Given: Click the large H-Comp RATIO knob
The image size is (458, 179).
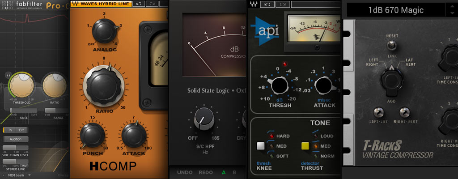Looking at the screenshot, I should (x=104, y=86).
